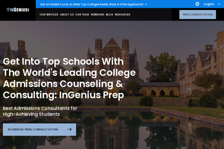Image resolution: width=224 pixels, height=149 pixels.
Task: Click the 'Best Admissions Consultants' subheading
Action: [x=40, y=111]
